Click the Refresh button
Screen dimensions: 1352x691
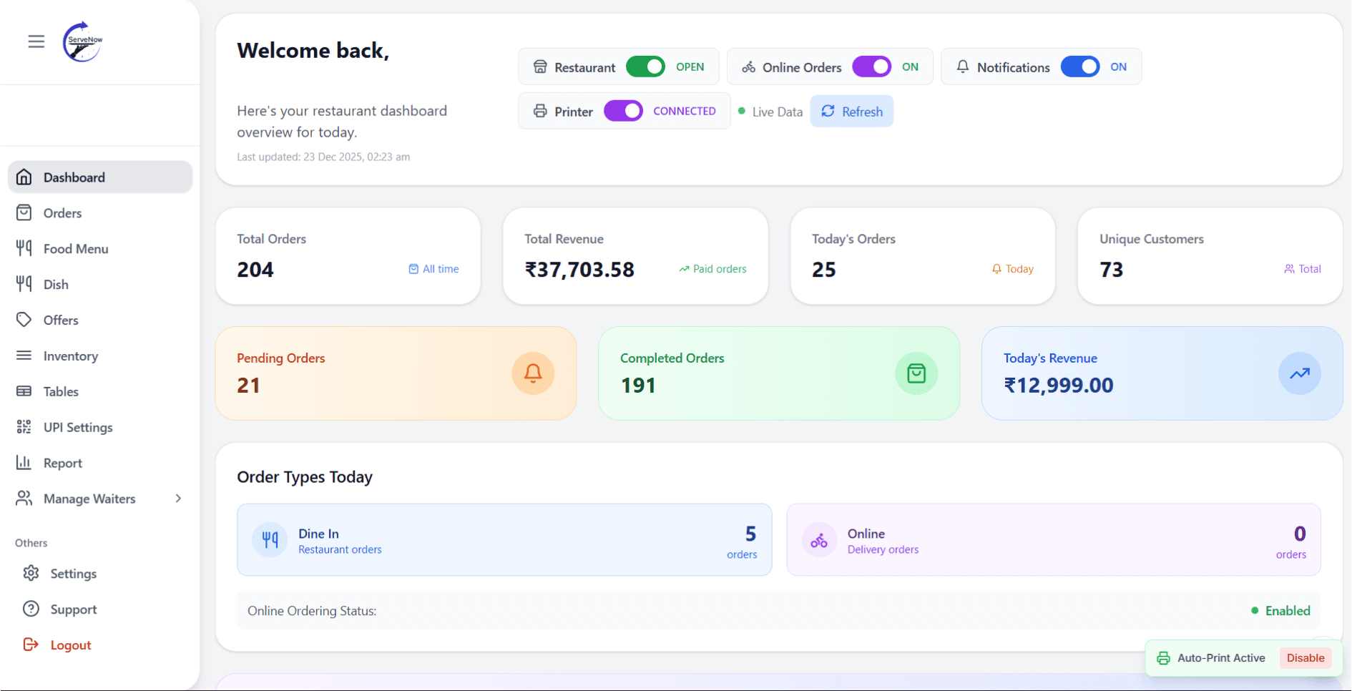[852, 112]
